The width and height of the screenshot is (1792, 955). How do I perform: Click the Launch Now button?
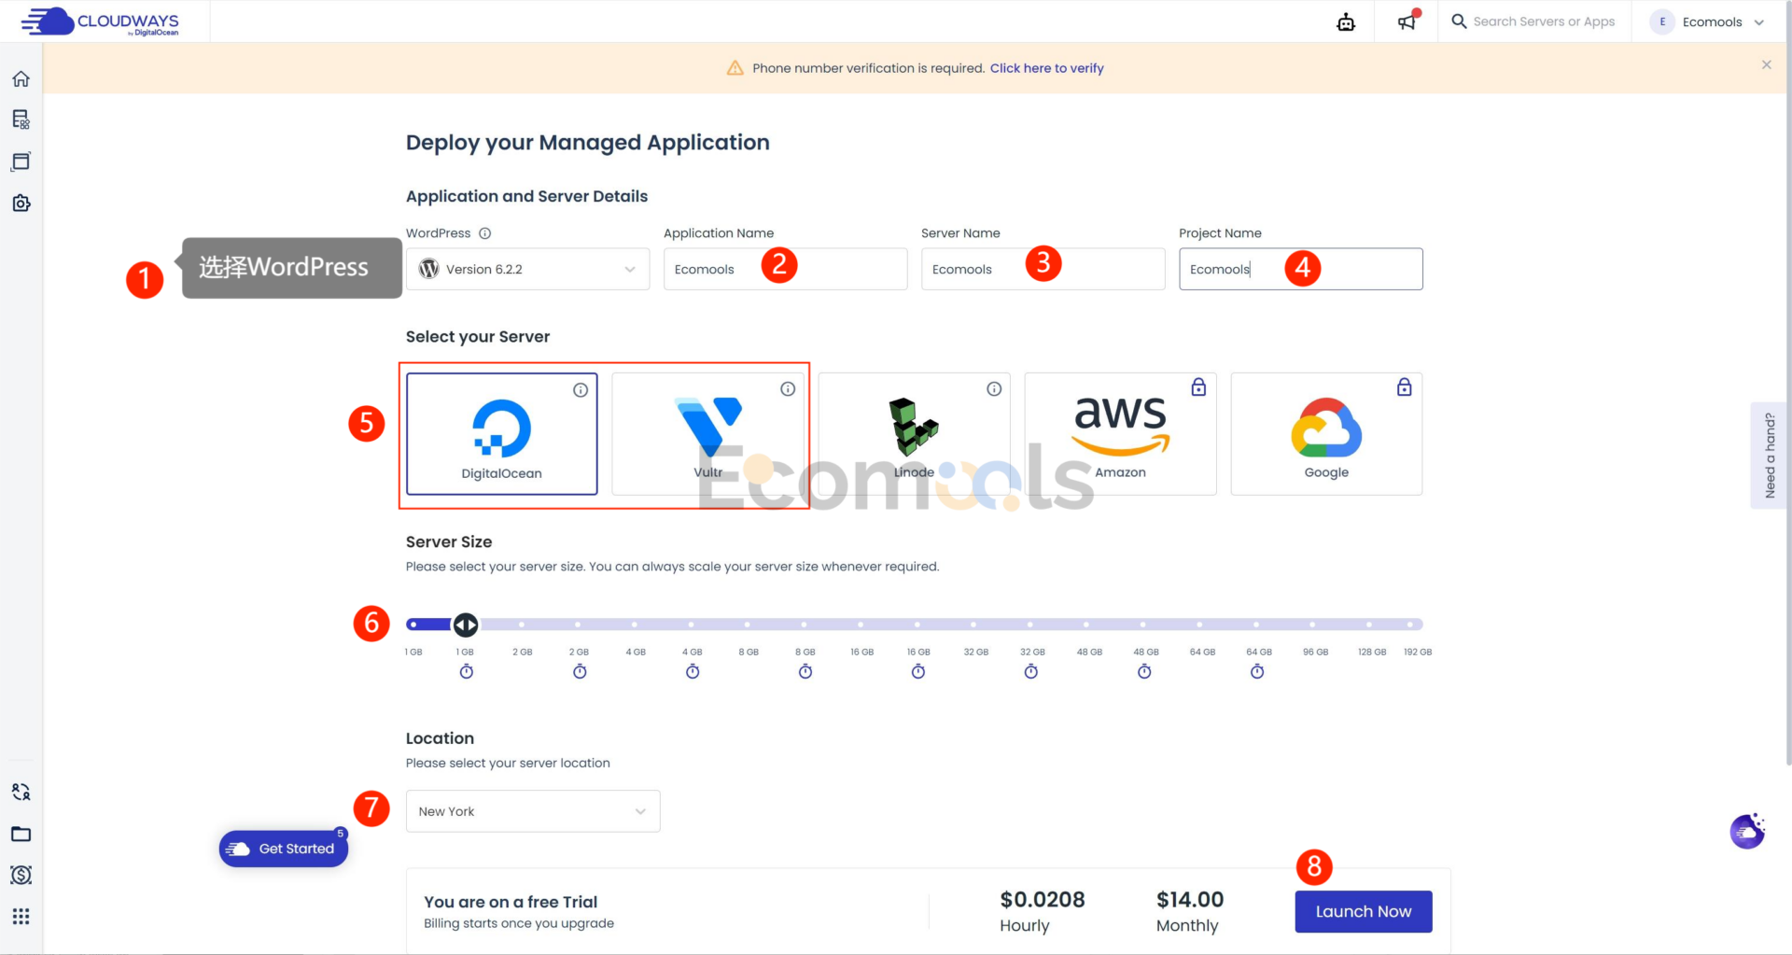coord(1363,911)
